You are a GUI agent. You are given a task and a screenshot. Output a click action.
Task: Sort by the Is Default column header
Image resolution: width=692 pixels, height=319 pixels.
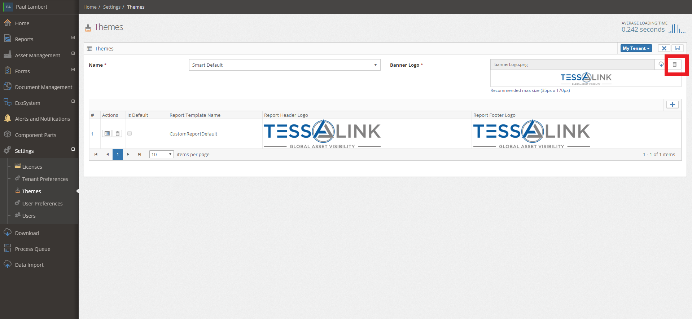tap(137, 115)
